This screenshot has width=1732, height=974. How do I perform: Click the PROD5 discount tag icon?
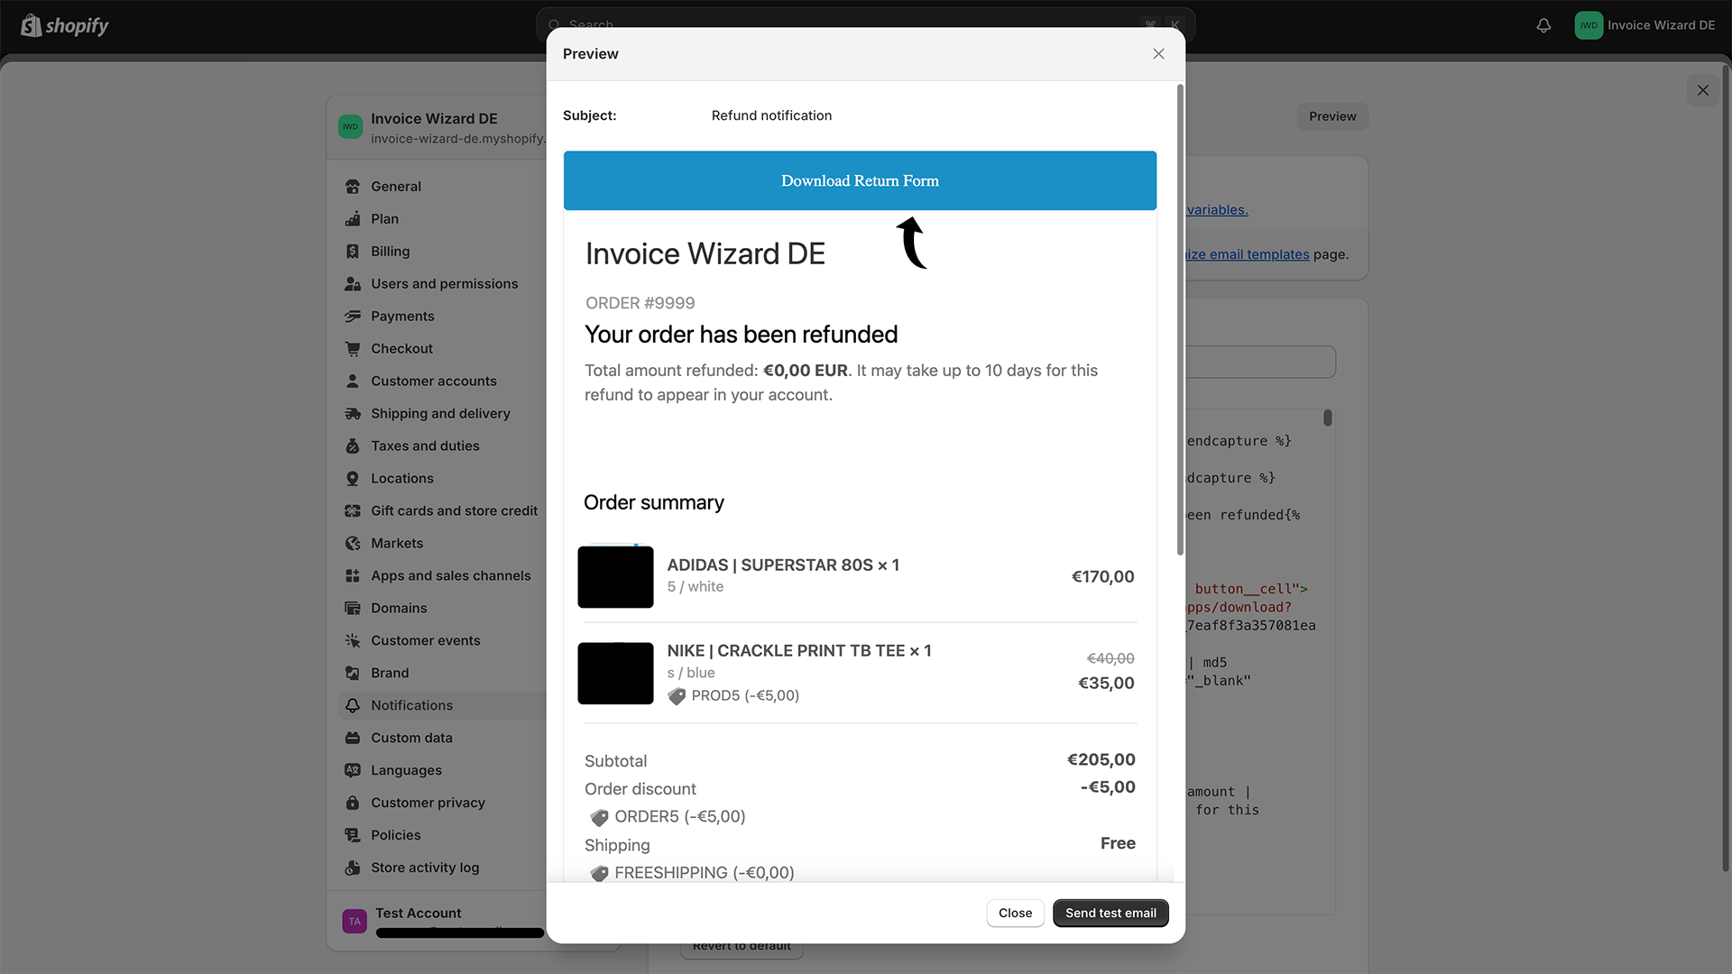pos(677,696)
